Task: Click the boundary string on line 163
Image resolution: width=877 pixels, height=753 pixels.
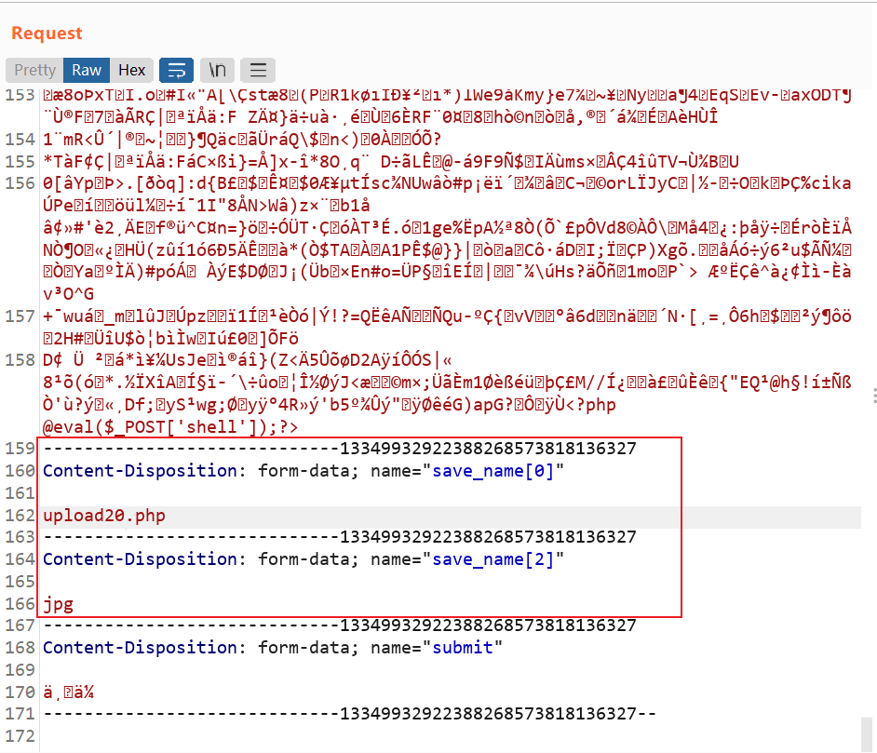Action: click(x=340, y=537)
